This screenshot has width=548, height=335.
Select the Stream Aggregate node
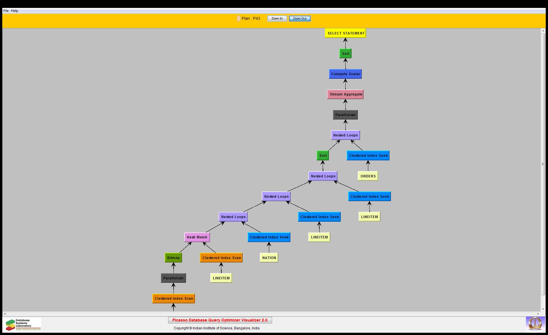345,94
